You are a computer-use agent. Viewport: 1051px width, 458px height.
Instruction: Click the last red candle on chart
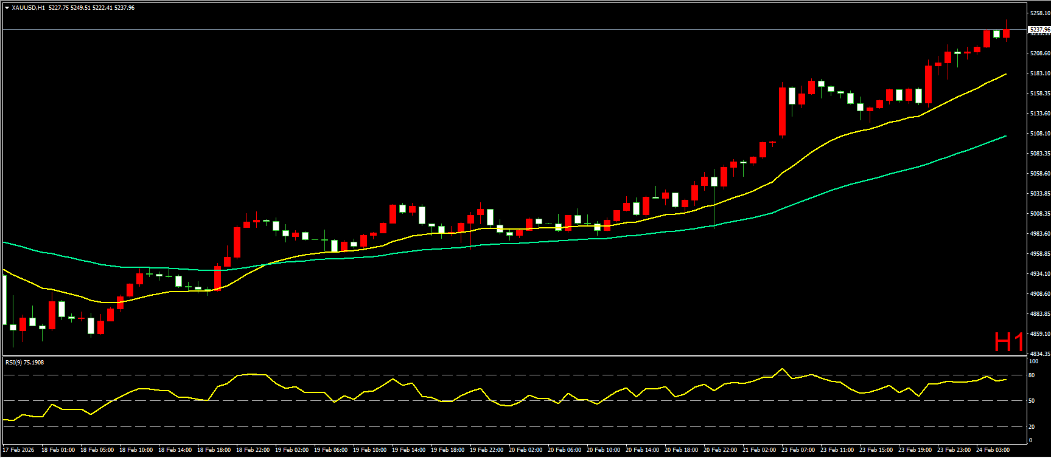pos(1006,33)
